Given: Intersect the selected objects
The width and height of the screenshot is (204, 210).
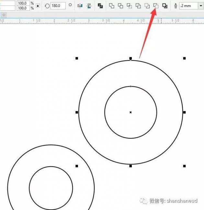Looking at the screenshot, I should (130, 6).
